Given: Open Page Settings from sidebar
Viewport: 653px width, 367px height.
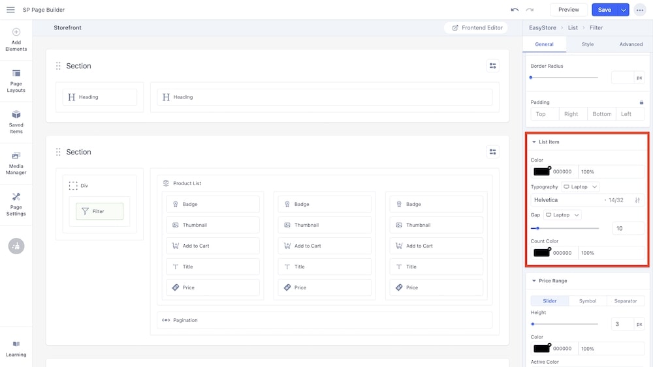Looking at the screenshot, I should pyautogui.click(x=16, y=204).
